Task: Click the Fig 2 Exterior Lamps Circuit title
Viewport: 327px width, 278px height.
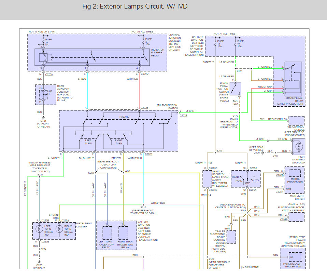Action: click(135, 6)
